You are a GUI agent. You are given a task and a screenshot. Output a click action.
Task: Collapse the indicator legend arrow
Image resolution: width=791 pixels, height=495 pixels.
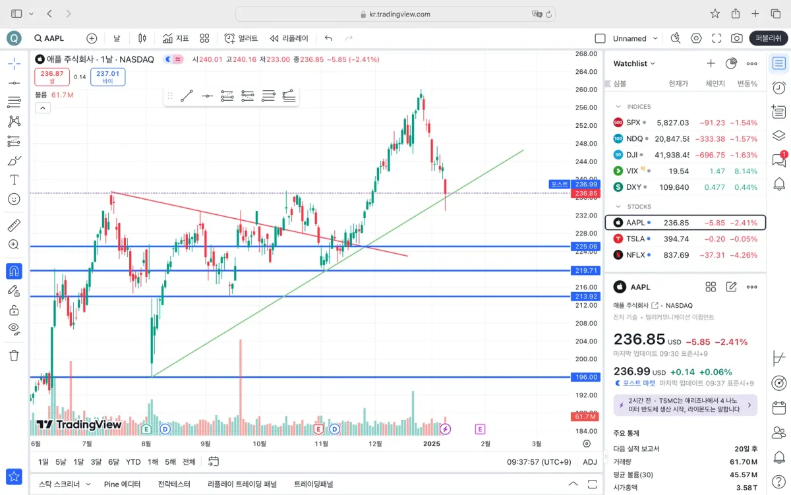[x=42, y=107]
